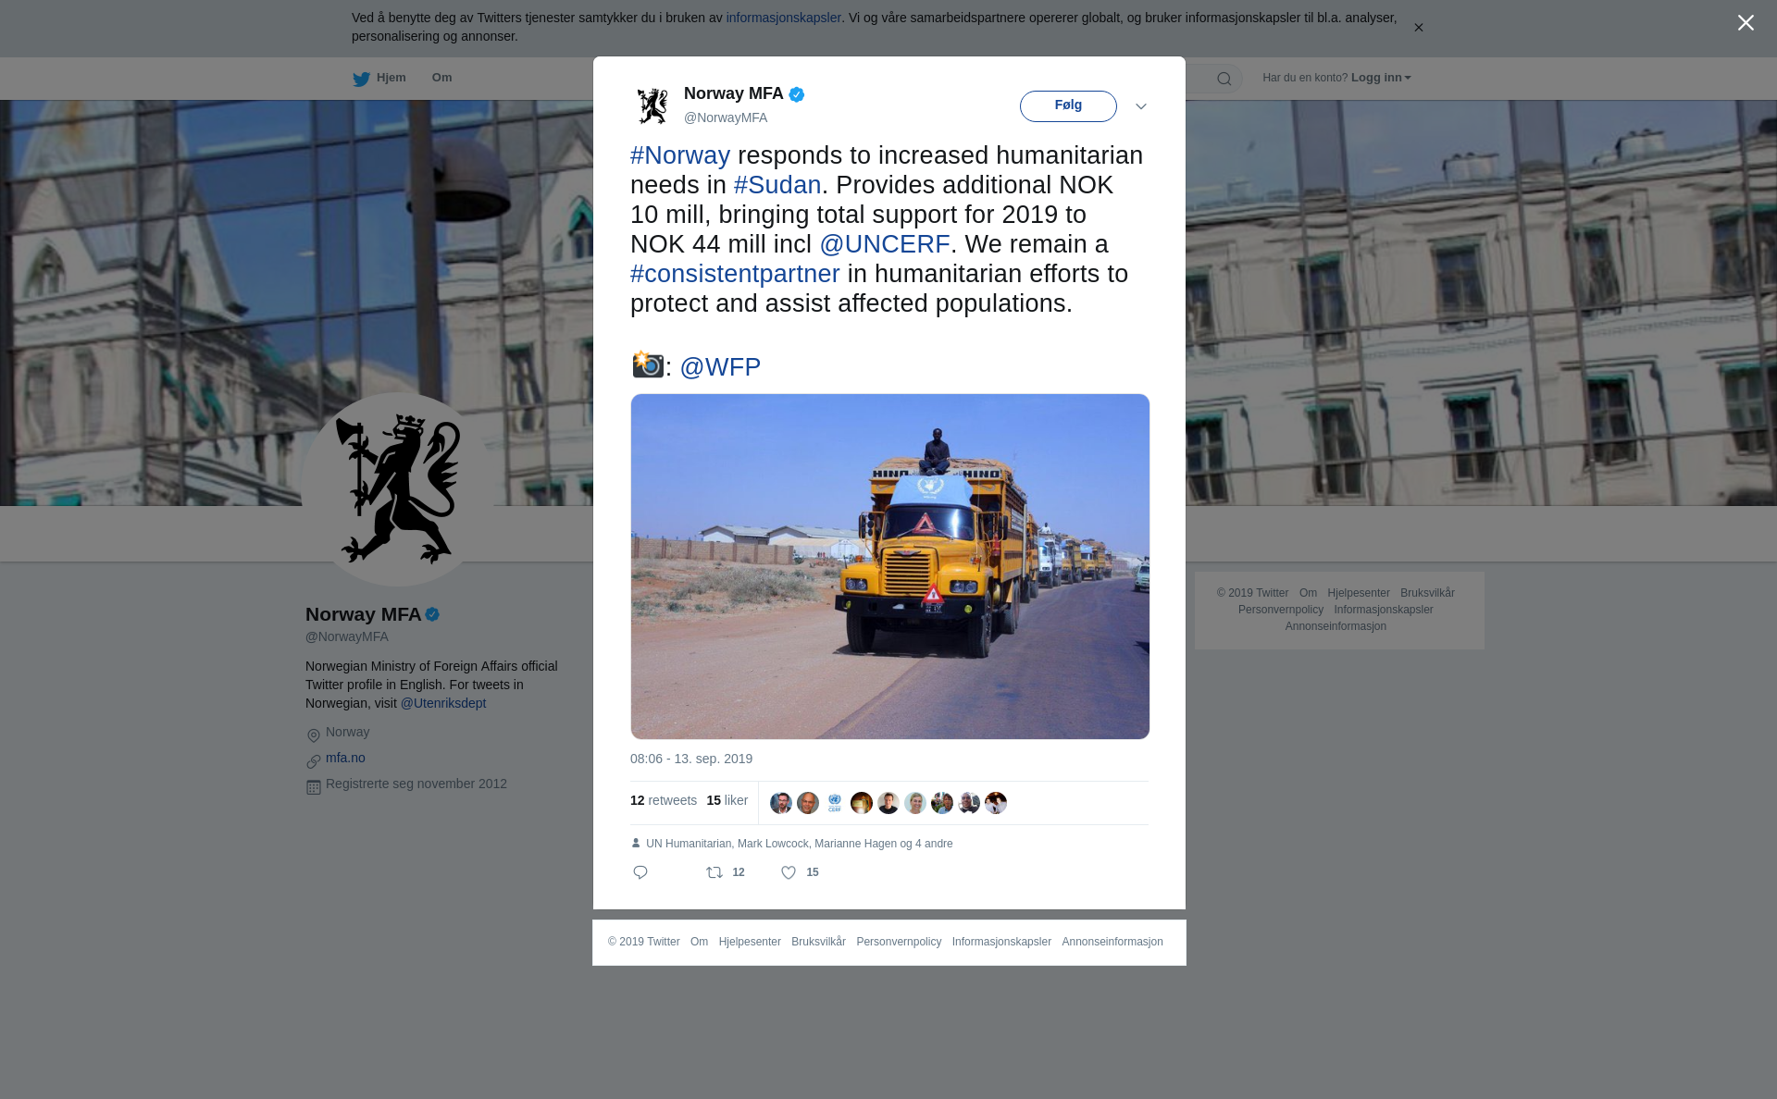Viewport: 1777px width, 1099px height.
Task: Open @NorwayMFA handle in tweet header
Action: [726, 117]
